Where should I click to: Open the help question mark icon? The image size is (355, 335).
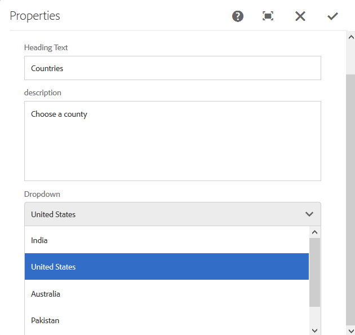point(238,16)
